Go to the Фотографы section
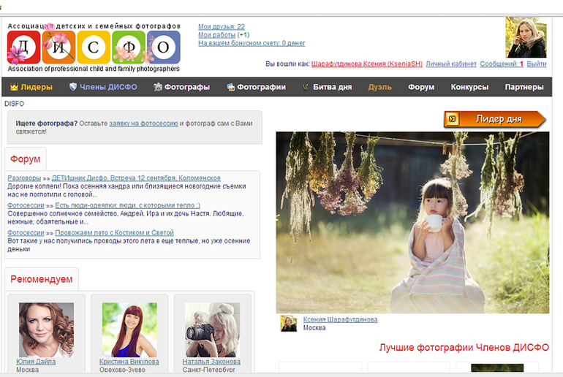This screenshot has width=563, height=377. pyautogui.click(x=186, y=87)
